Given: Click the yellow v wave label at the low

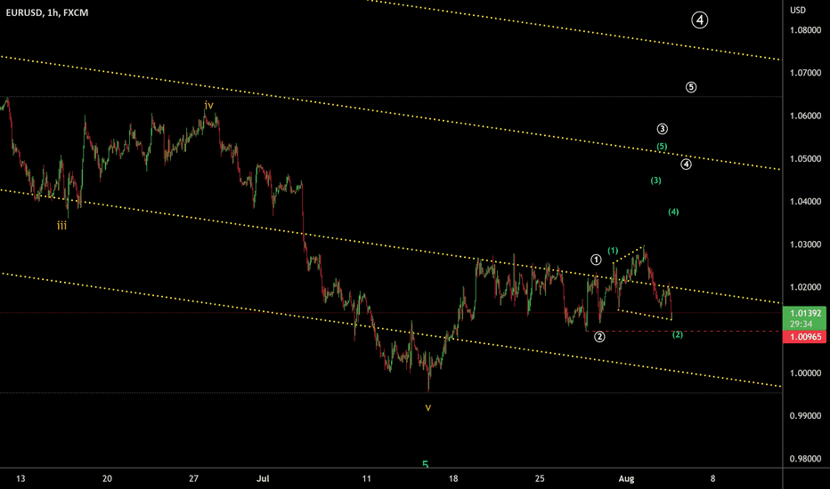Looking at the screenshot, I should 428,407.
